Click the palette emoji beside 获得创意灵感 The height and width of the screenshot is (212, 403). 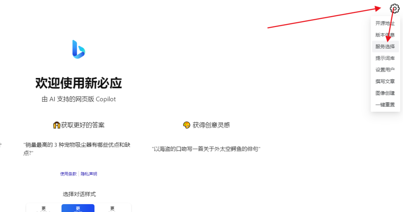pyautogui.click(x=187, y=125)
